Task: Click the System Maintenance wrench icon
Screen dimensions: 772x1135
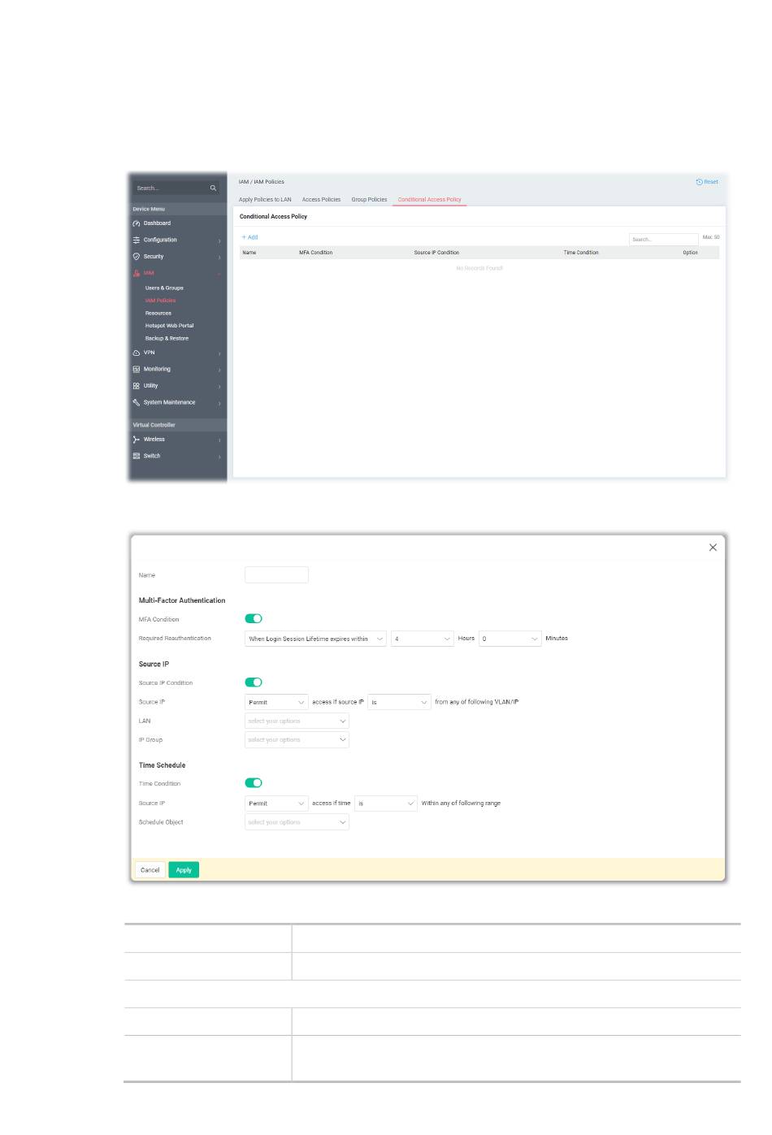Action: click(x=137, y=402)
